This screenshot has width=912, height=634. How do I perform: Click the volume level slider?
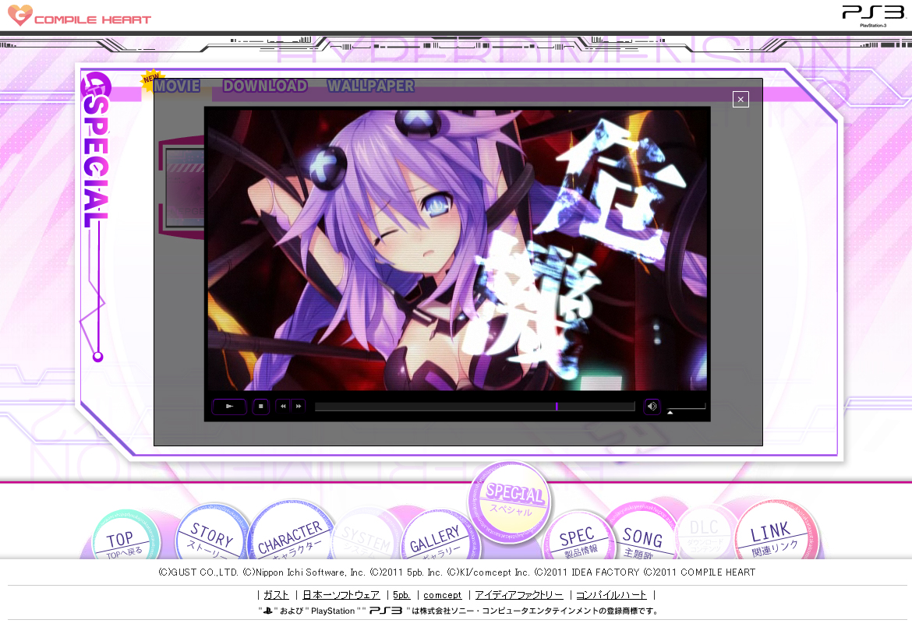(686, 408)
